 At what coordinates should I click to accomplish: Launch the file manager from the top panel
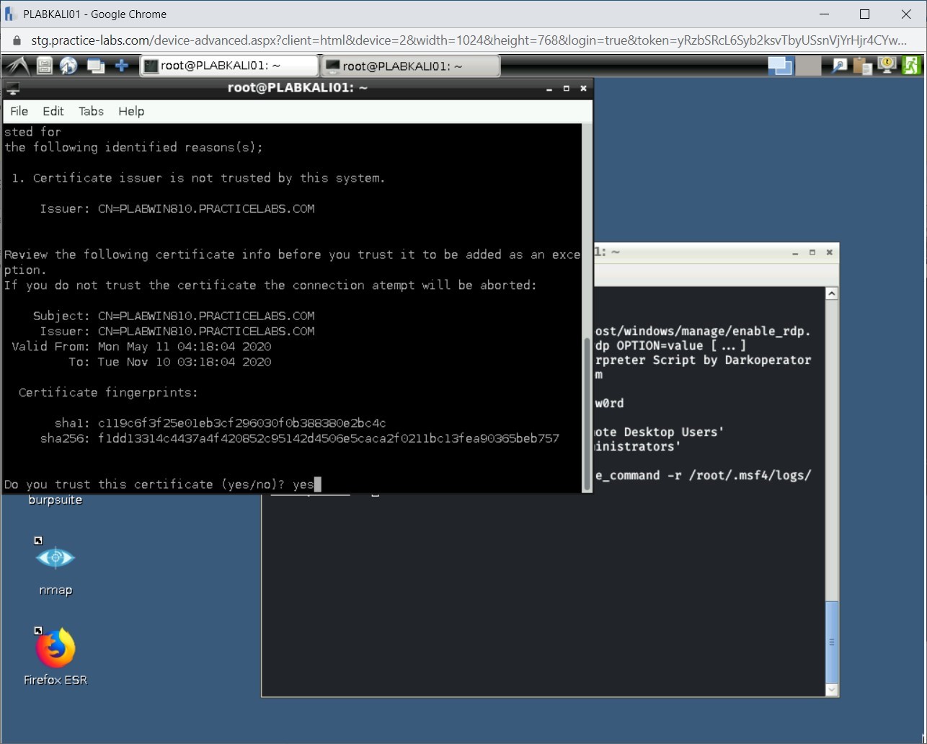point(43,66)
